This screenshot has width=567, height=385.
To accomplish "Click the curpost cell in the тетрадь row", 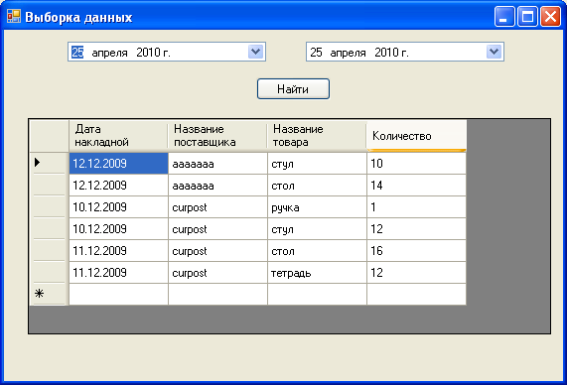I will (x=217, y=272).
